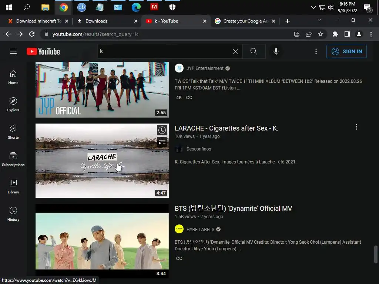Add LARACHE video to queue
This screenshot has width=379, height=284.
pyautogui.click(x=162, y=142)
